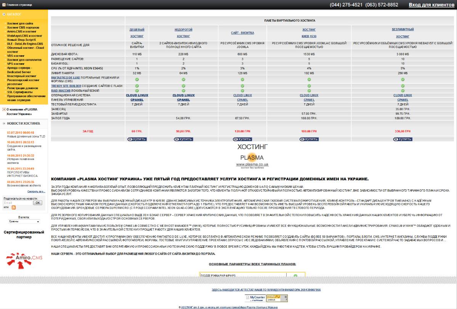Viewport: 457px width, 309px height.
Task: Click the arrow icon next to КАТАЛОГ
Action: pyautogui.click(x=4, y=14)
